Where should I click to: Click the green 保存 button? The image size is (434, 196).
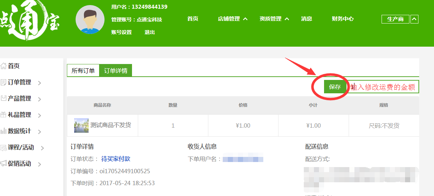tap(335, 87)
